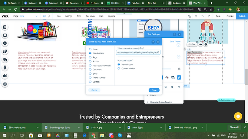Close the link dialog with X
The image size is (248, 139).
(158, 42)
